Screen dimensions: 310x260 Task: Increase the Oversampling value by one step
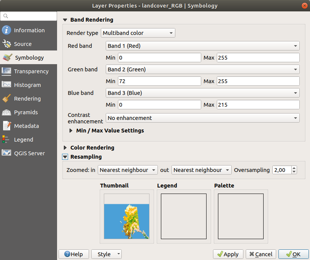(294, 168)
